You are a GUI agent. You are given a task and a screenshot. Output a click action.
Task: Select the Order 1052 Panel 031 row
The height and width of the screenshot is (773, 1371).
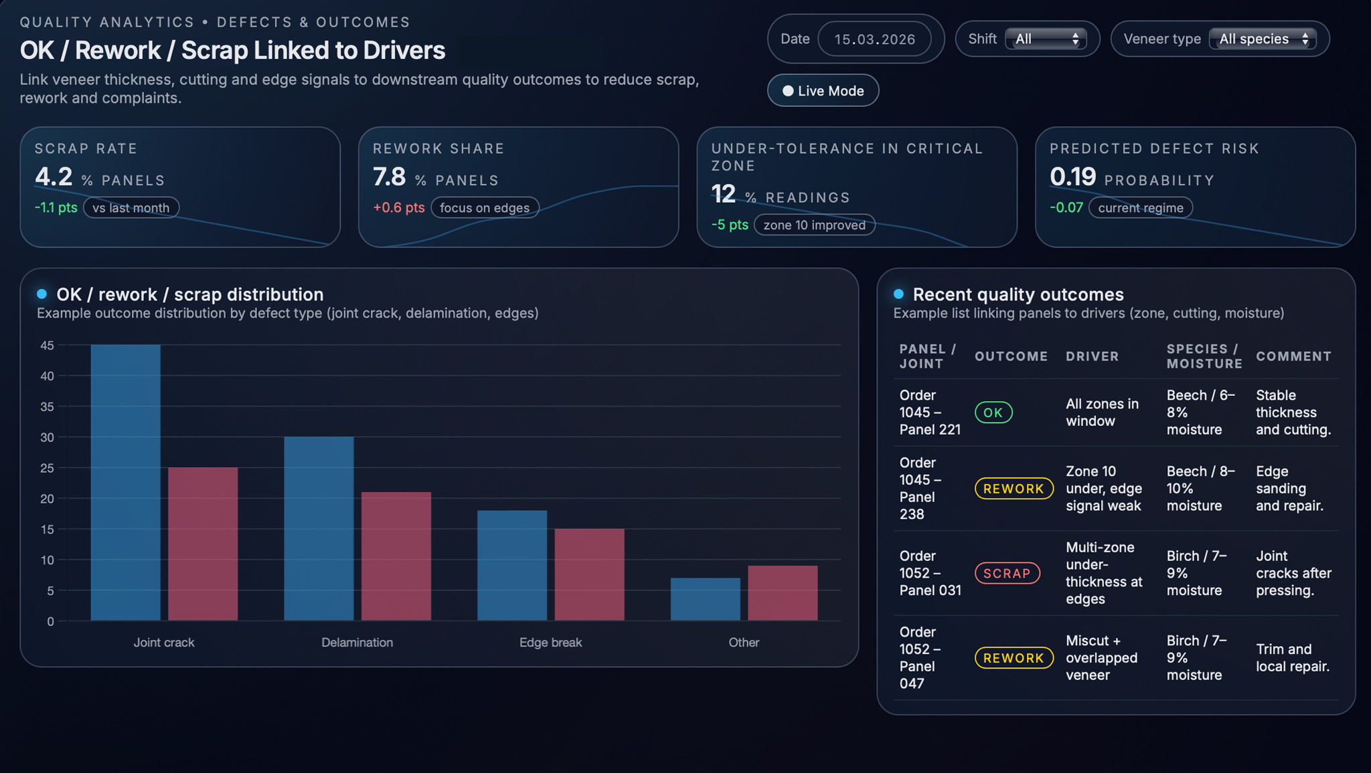click(929, 573)
